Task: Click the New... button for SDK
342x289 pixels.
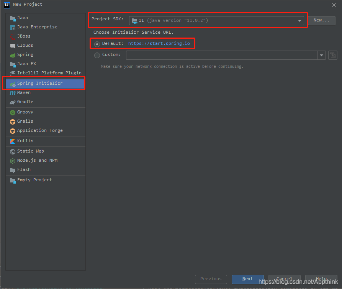Action: (x=321, y=21)
